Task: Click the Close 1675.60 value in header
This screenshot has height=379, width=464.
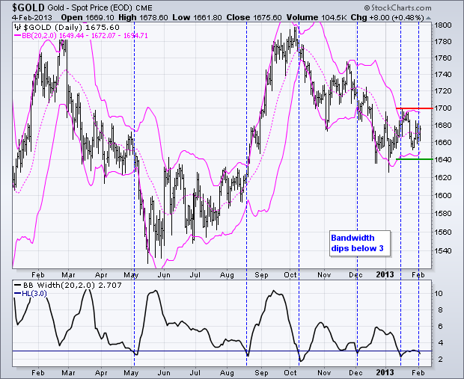Action: click(x=254, y=17)
